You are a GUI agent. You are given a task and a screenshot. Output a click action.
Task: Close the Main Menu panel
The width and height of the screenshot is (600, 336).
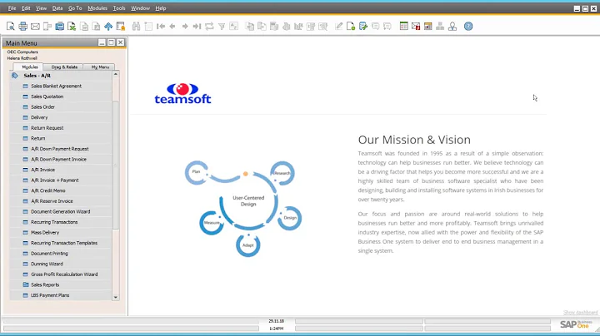[120, 42]
